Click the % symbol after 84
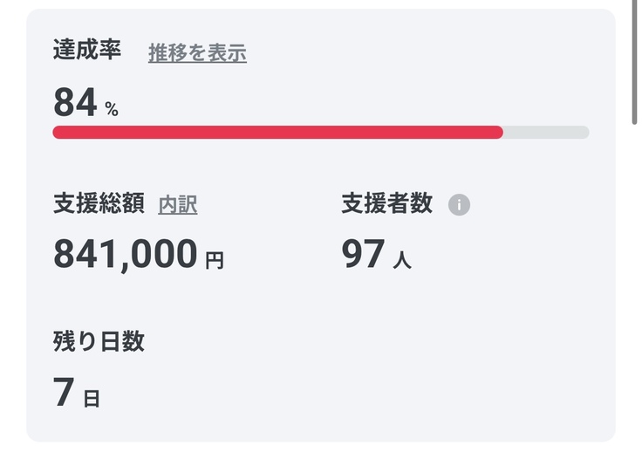The width and height of the screenshot is (642, 459). [x=112, y=109]
